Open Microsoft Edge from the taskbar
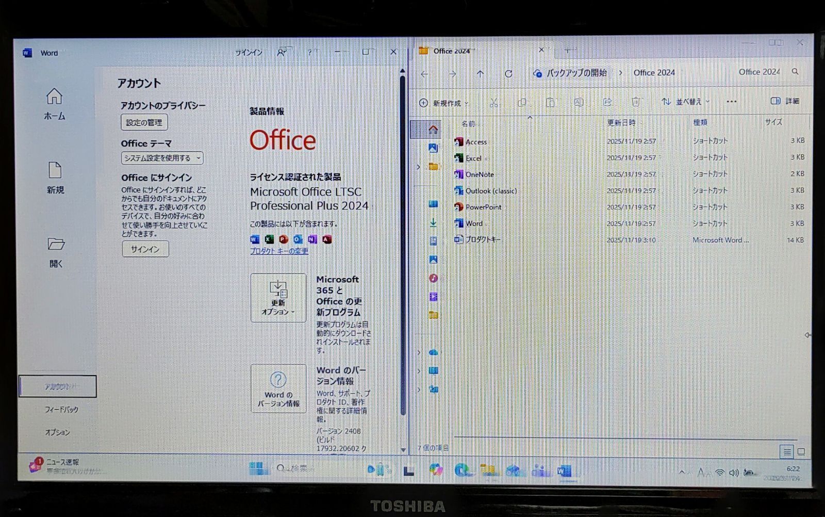825x517 pixels. coord(463,470)
